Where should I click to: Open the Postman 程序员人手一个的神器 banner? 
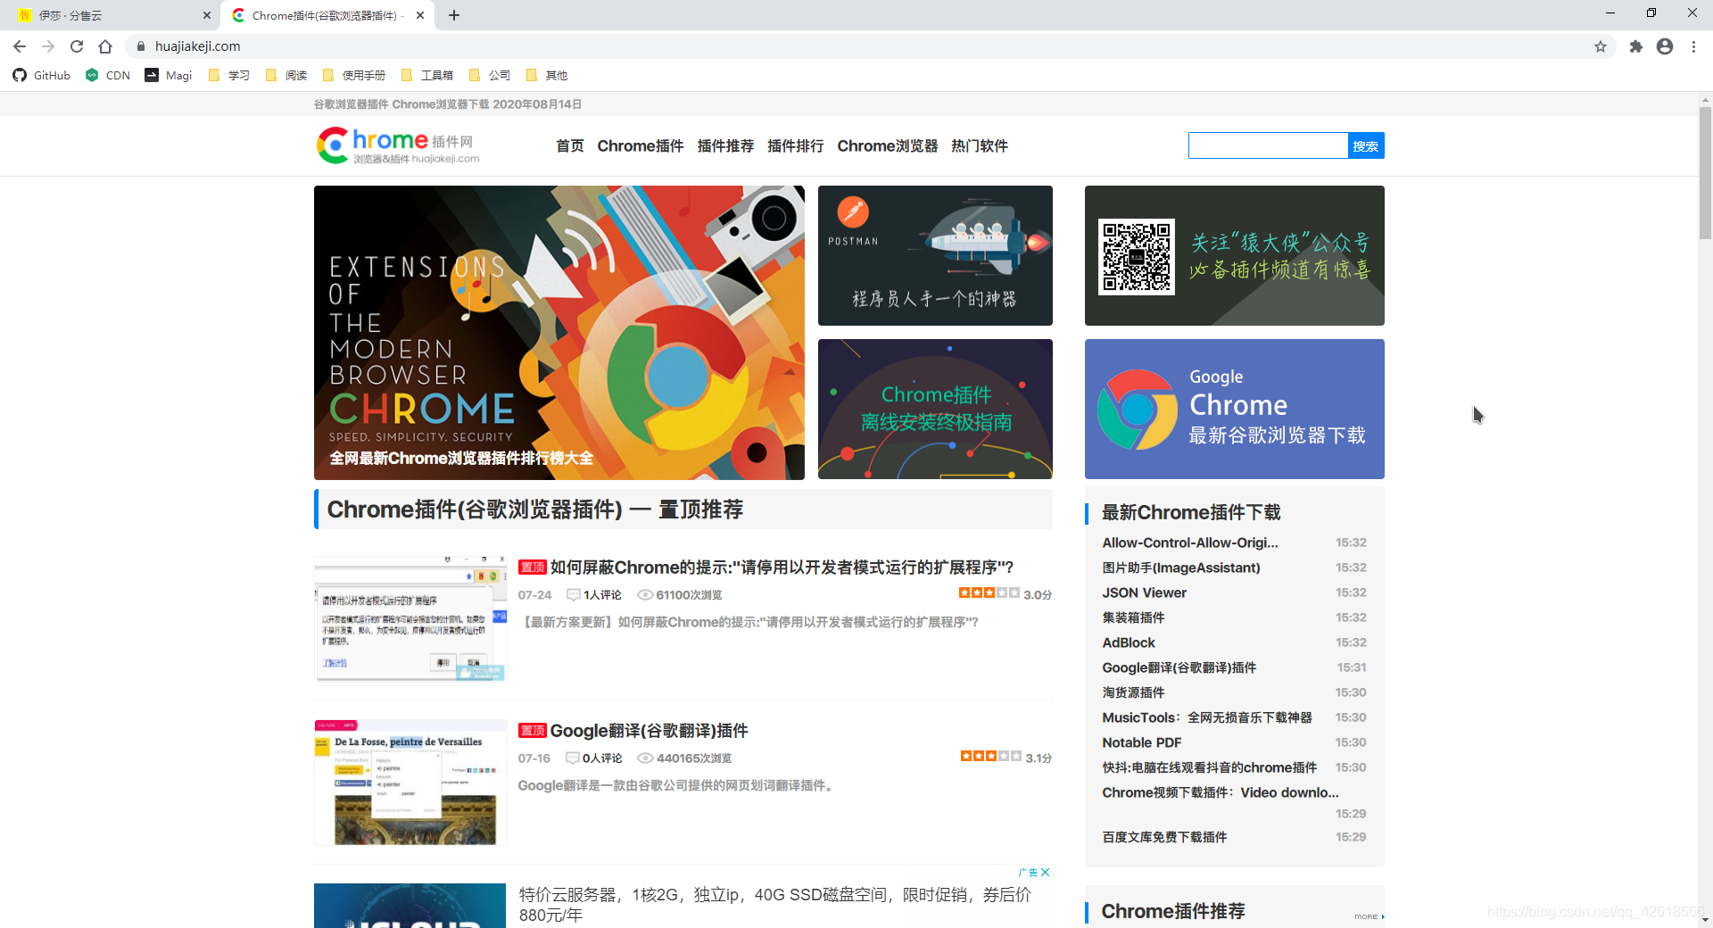(935, 255)
